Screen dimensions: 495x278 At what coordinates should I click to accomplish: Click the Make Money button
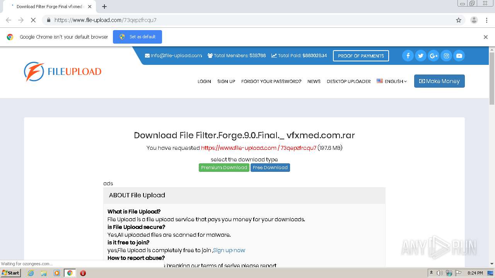[x=439, y=81]
